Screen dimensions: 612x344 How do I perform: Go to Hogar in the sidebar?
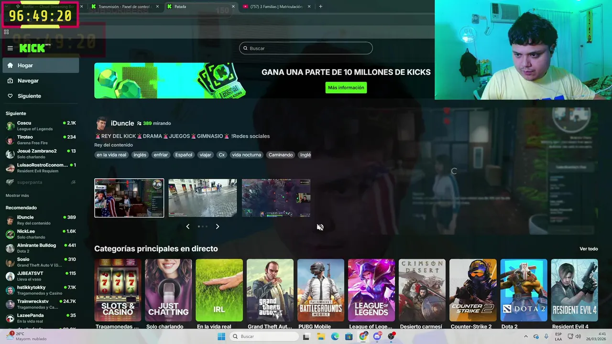pos(41,65)
